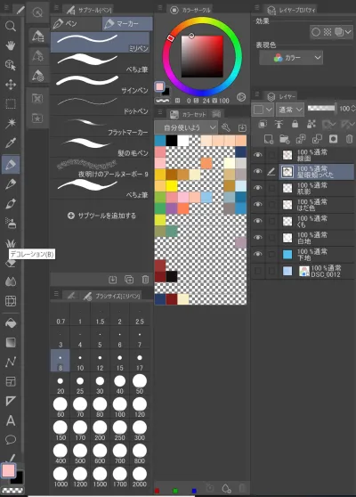356x497 pixels.
Task: Select the マーカー sub tool tab
Action: [x=127, y=24]
